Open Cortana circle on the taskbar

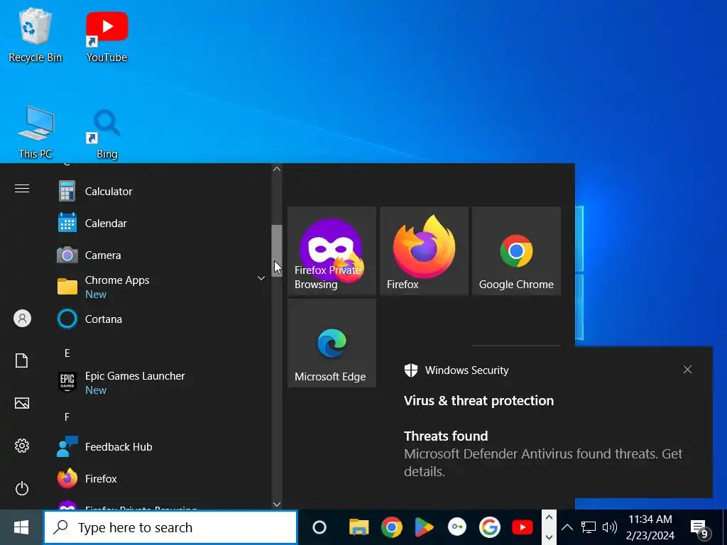319,527
